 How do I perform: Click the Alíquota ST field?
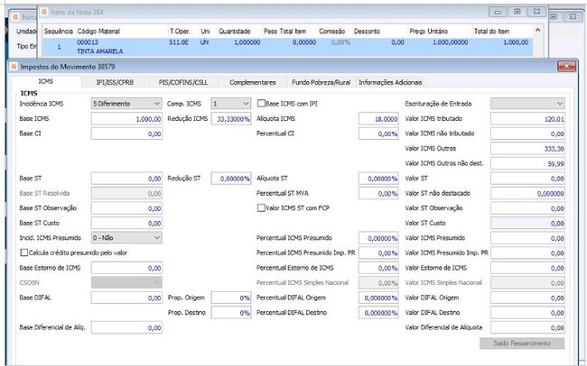tap(378, 178)
